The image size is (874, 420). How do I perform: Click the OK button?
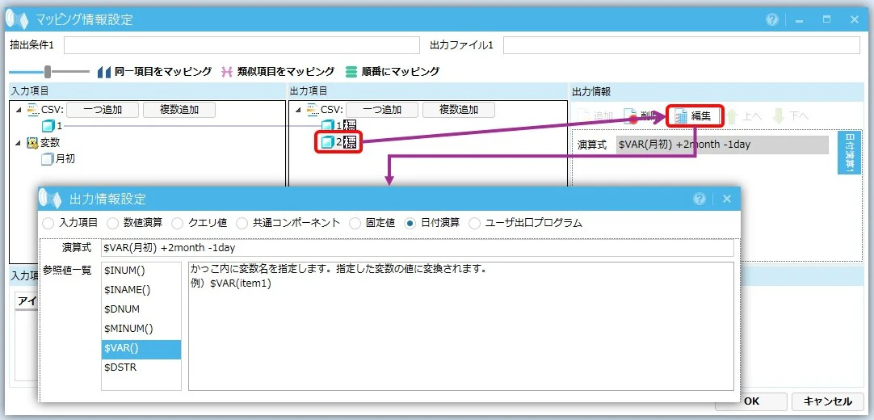pos(750,401)
